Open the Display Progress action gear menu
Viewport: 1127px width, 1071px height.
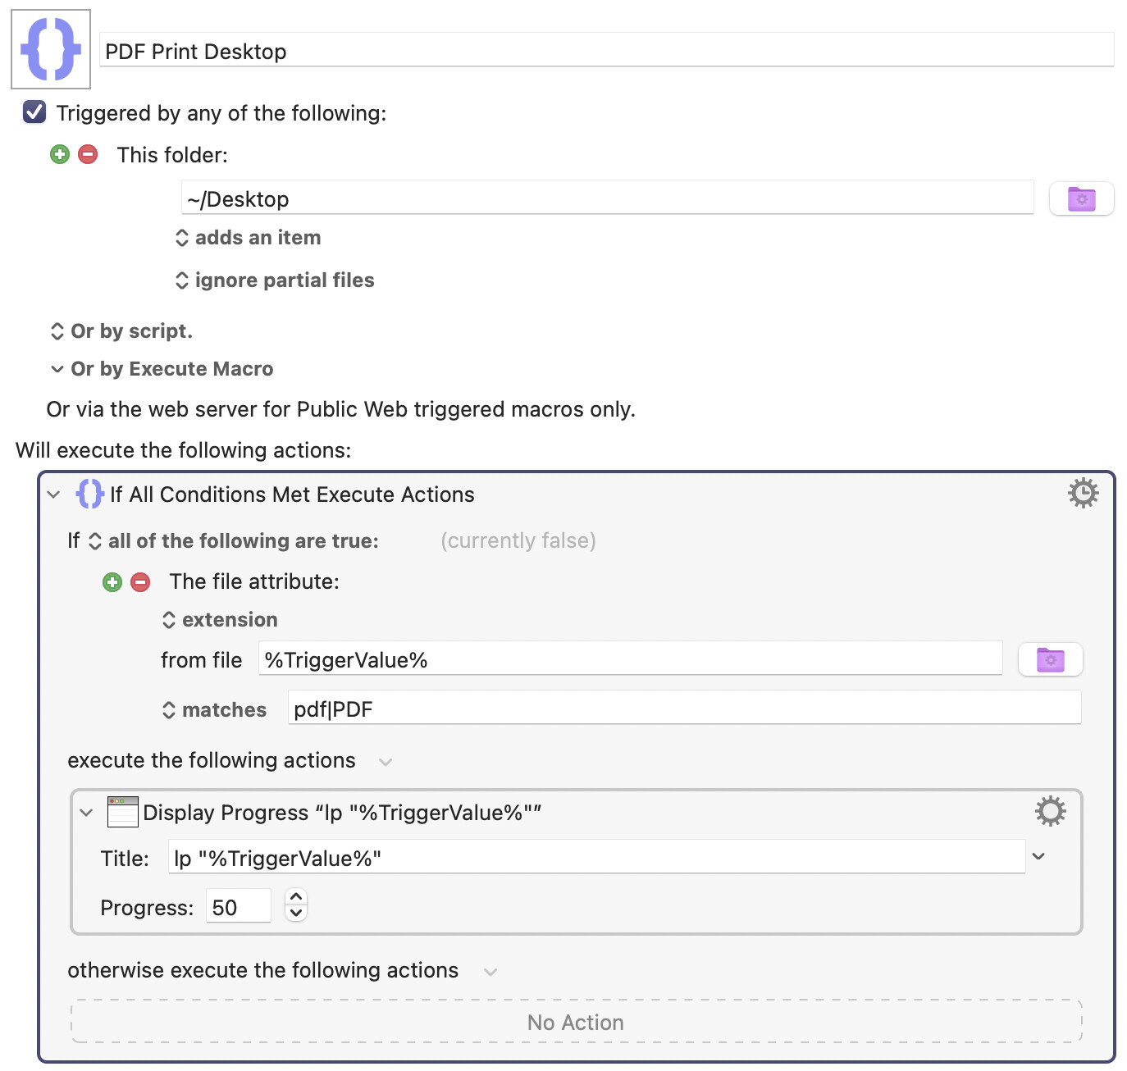1050,811
